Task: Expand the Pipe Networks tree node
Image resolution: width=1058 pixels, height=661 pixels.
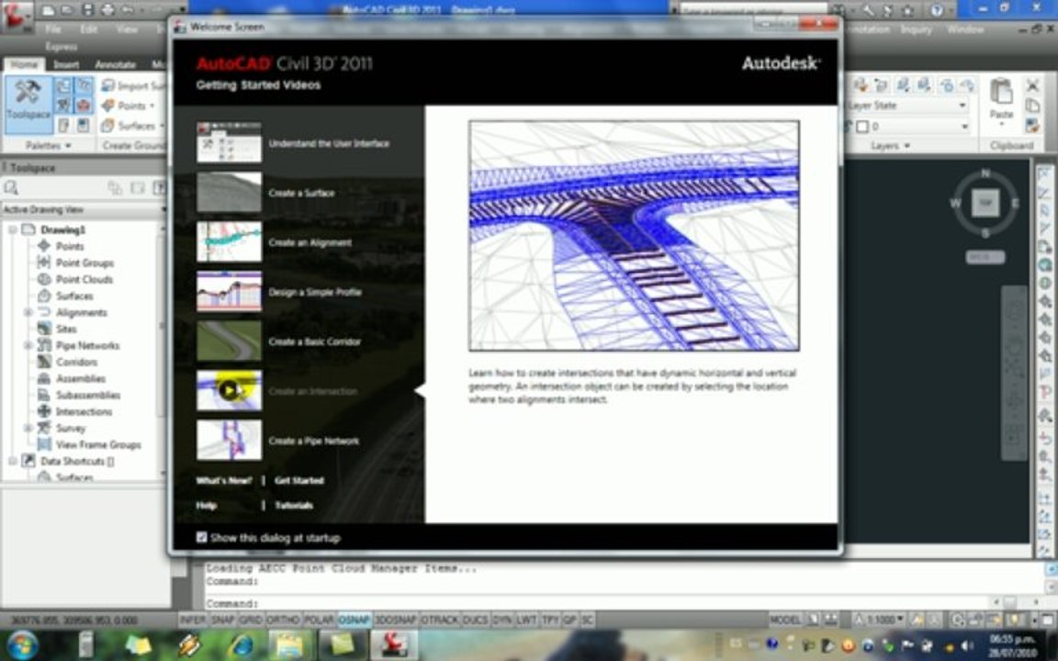Action: coord(28,345)
